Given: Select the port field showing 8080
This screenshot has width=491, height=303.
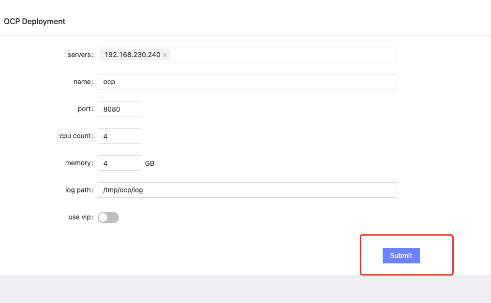Looking at the screenshot, I should click(x=119, y=109).
